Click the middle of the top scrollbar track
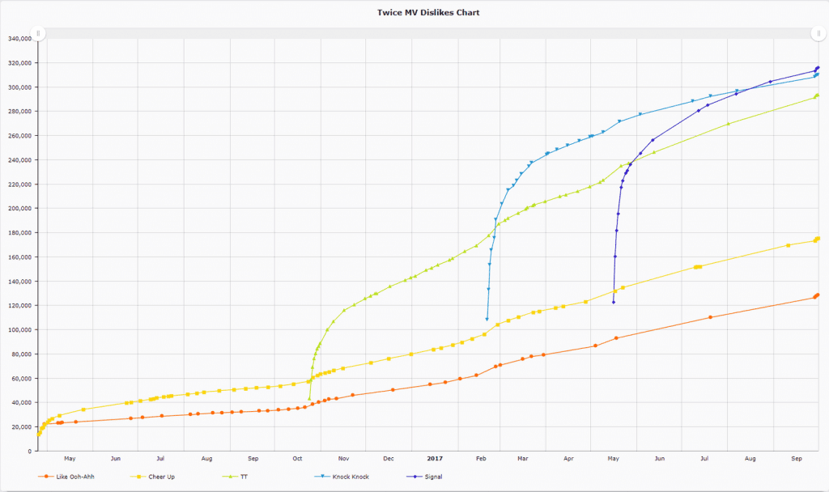Screen dimensions: 829x492 (428, 33)
